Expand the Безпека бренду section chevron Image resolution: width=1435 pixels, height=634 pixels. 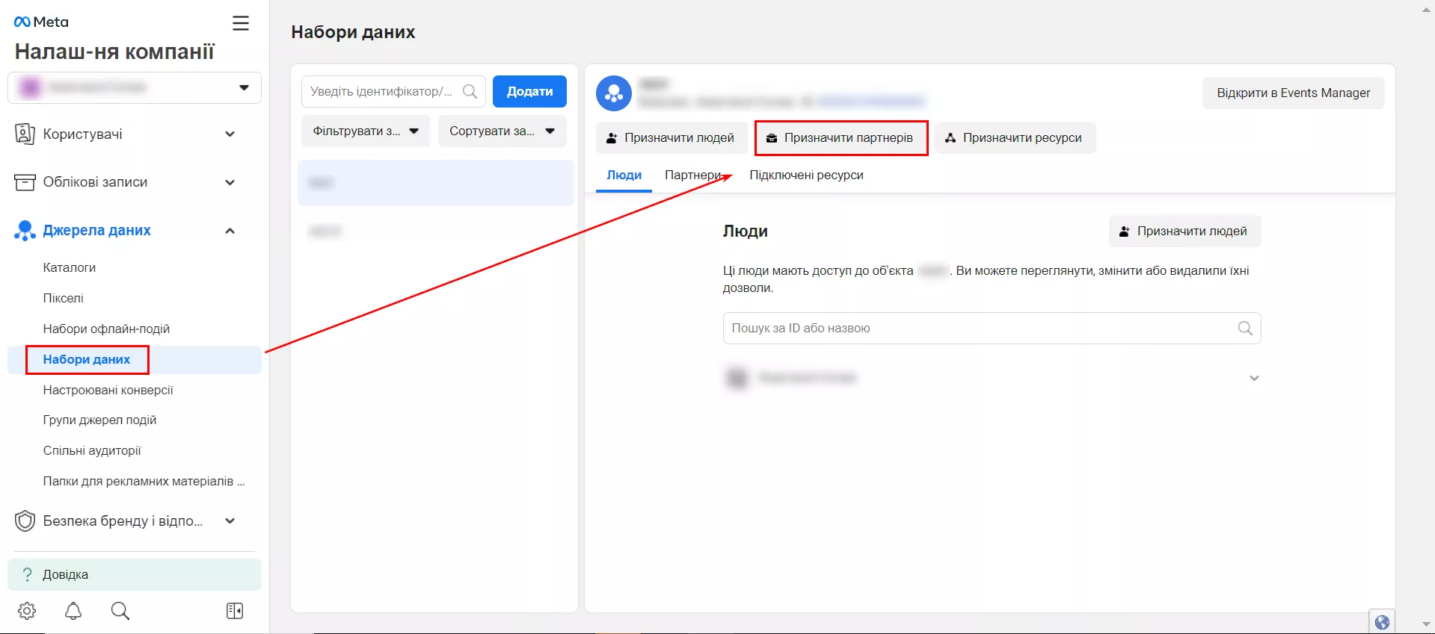click(x=230, y=520)
